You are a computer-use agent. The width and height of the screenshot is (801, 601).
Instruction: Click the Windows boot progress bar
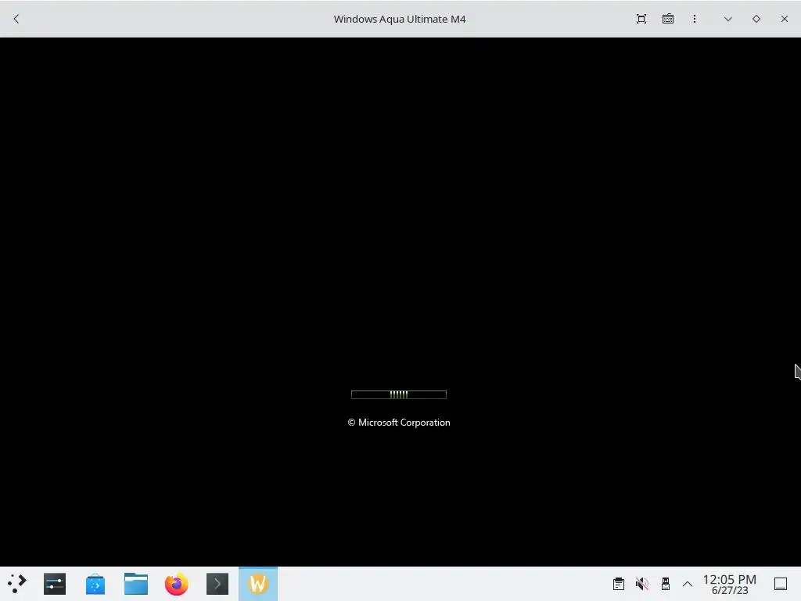tap(399, 394)
